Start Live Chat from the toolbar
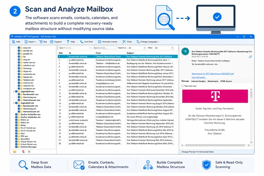This screenshot has width=264, height=176. coord(86,41)
